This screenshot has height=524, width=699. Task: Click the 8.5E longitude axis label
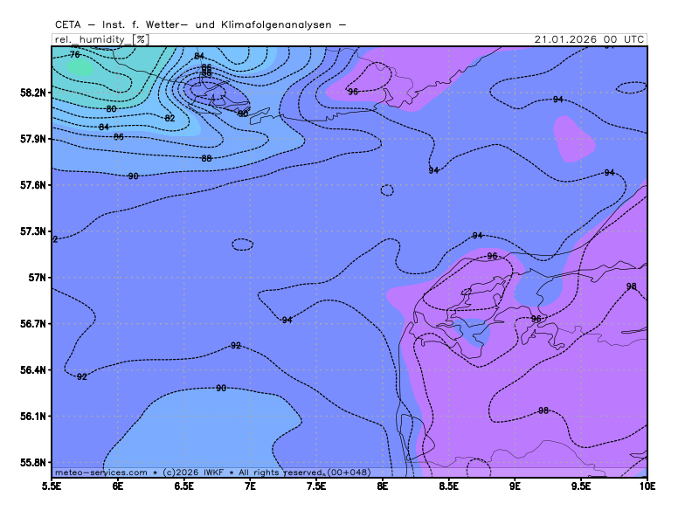click(x=449, y=485)
